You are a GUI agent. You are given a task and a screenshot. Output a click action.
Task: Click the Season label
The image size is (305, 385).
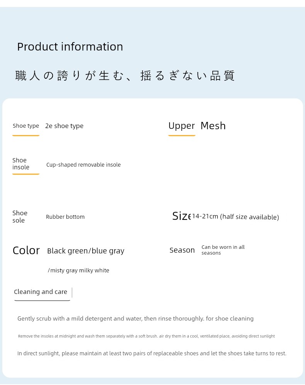click(182, 250)
